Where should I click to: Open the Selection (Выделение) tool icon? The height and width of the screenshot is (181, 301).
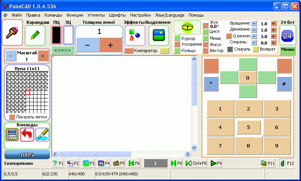click(158, 35)
